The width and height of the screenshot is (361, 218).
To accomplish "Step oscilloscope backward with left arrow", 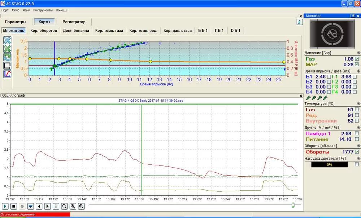I will tap(39, 206).
